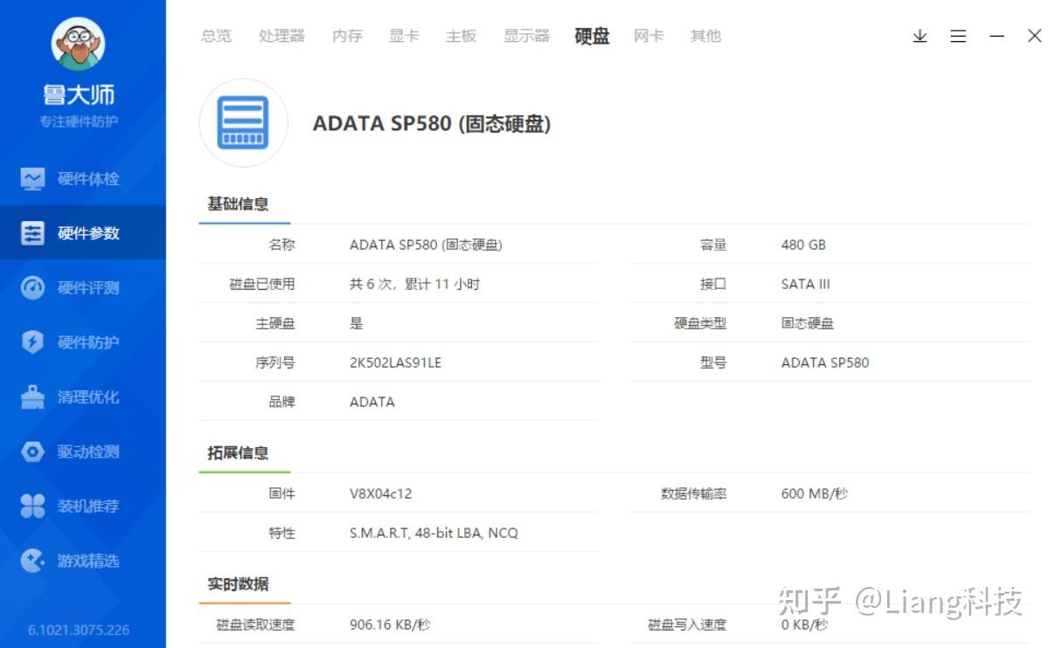1049x648 pixels.
Task: Click the 驱动检测 hexagon icon in sidebar
Action: point(32,452)
